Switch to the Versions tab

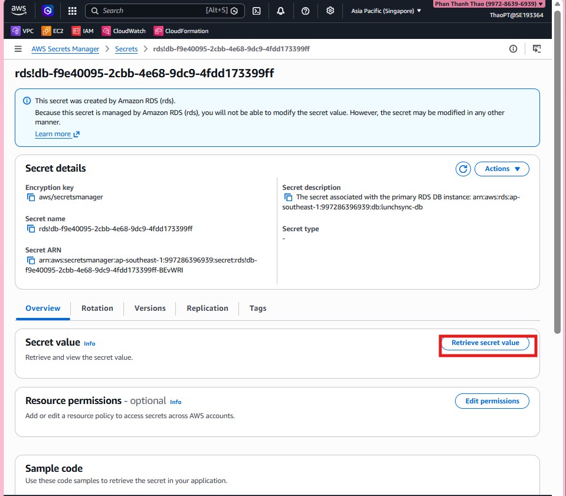150,308
